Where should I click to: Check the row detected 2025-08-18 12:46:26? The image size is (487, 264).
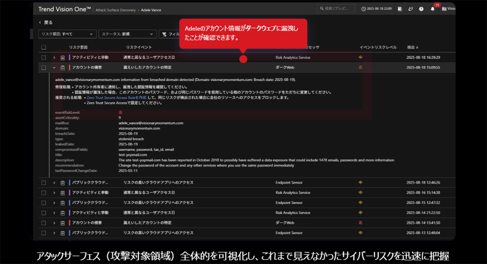pos(44,183)
